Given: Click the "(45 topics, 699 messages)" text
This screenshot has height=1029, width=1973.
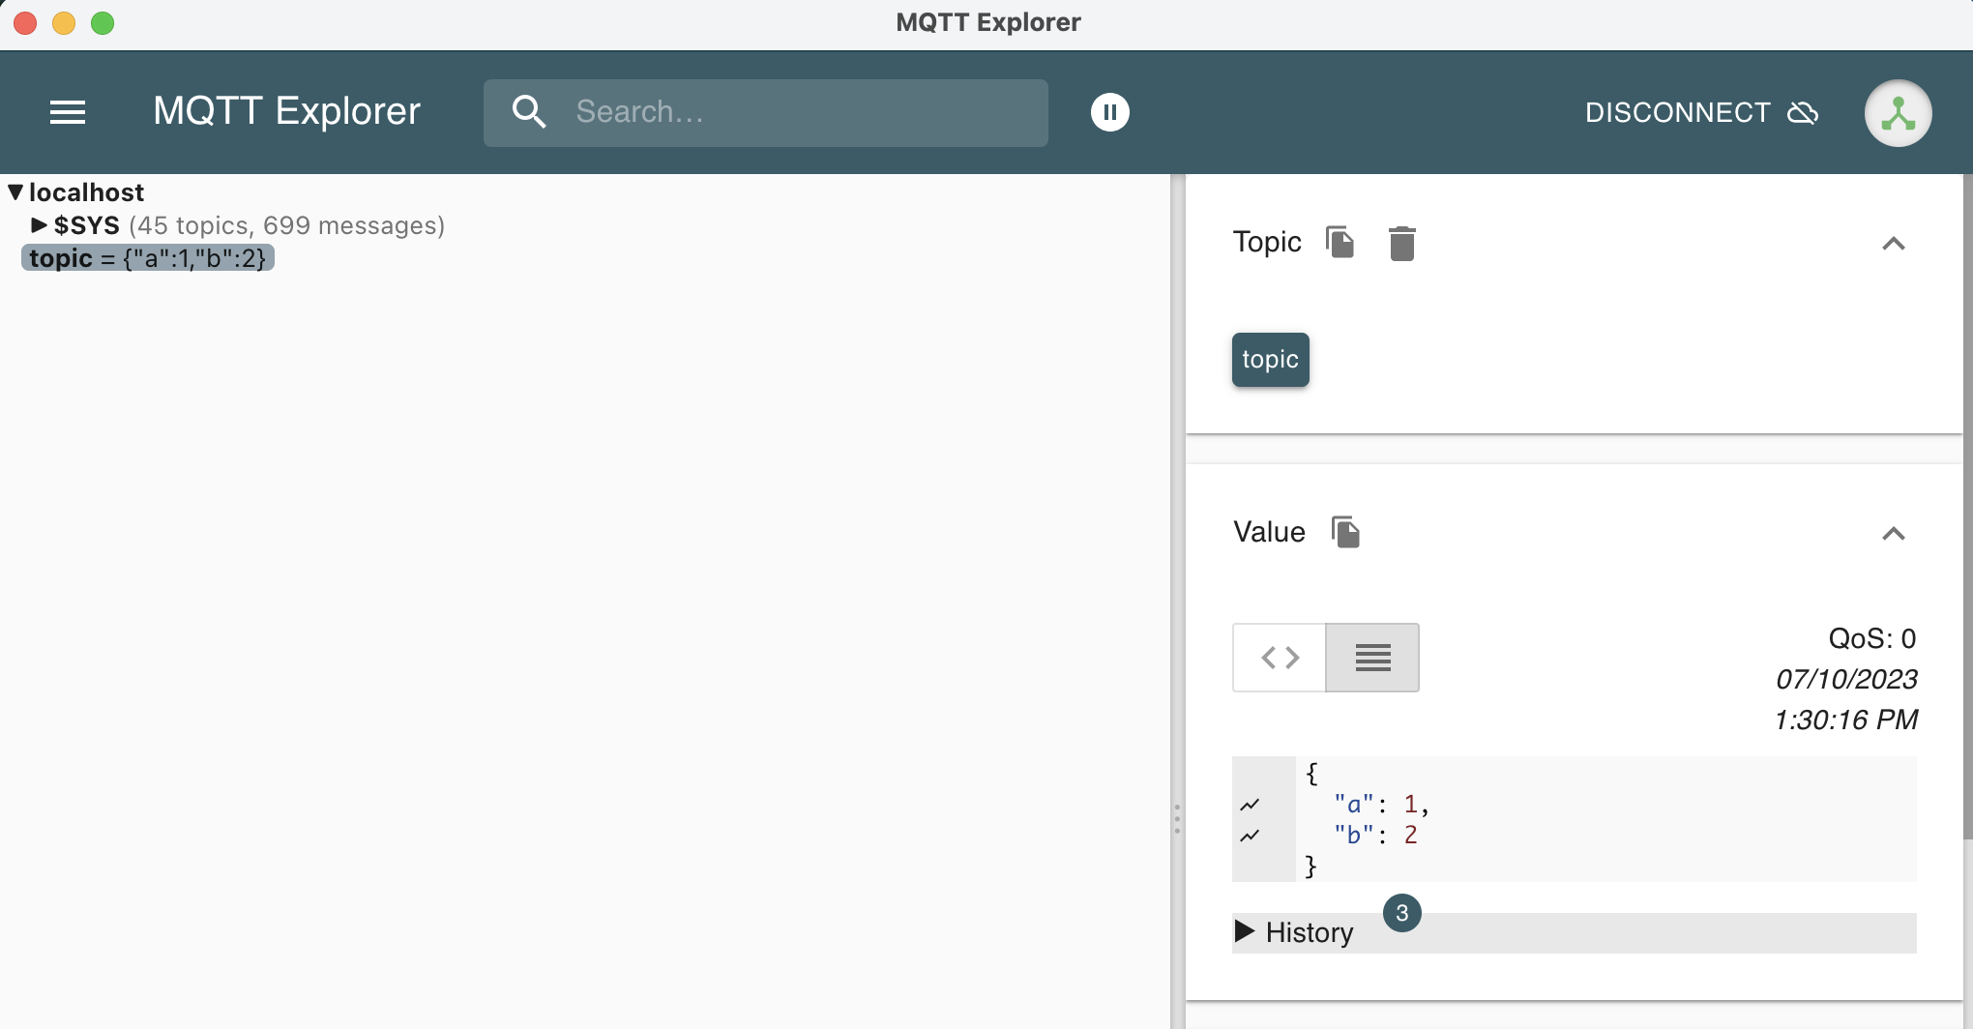Looking at the screenshot, I should coord(286,225).
